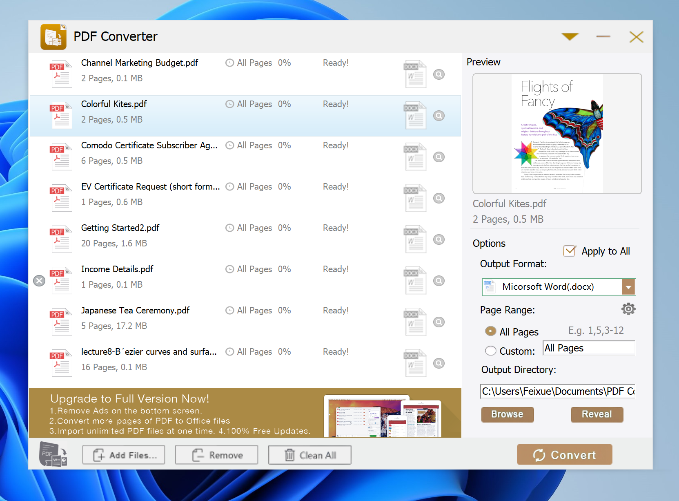Select the Japanese Tea Ceremony.pdf file name

[x=135, y=311]
